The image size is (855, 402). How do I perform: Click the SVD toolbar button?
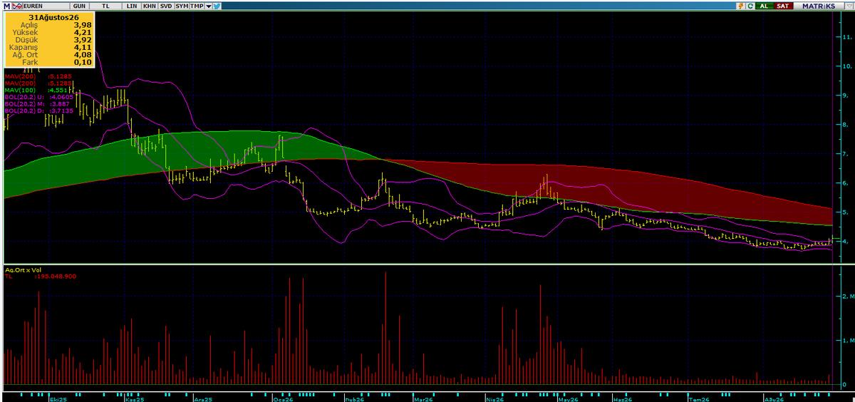click(x=166, y=6)
